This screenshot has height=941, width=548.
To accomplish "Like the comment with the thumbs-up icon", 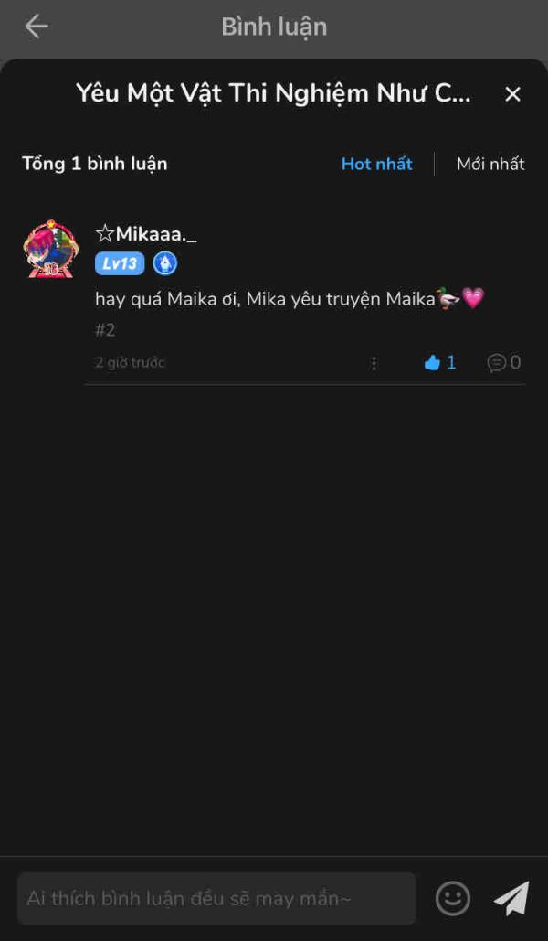I will point(433,363).
